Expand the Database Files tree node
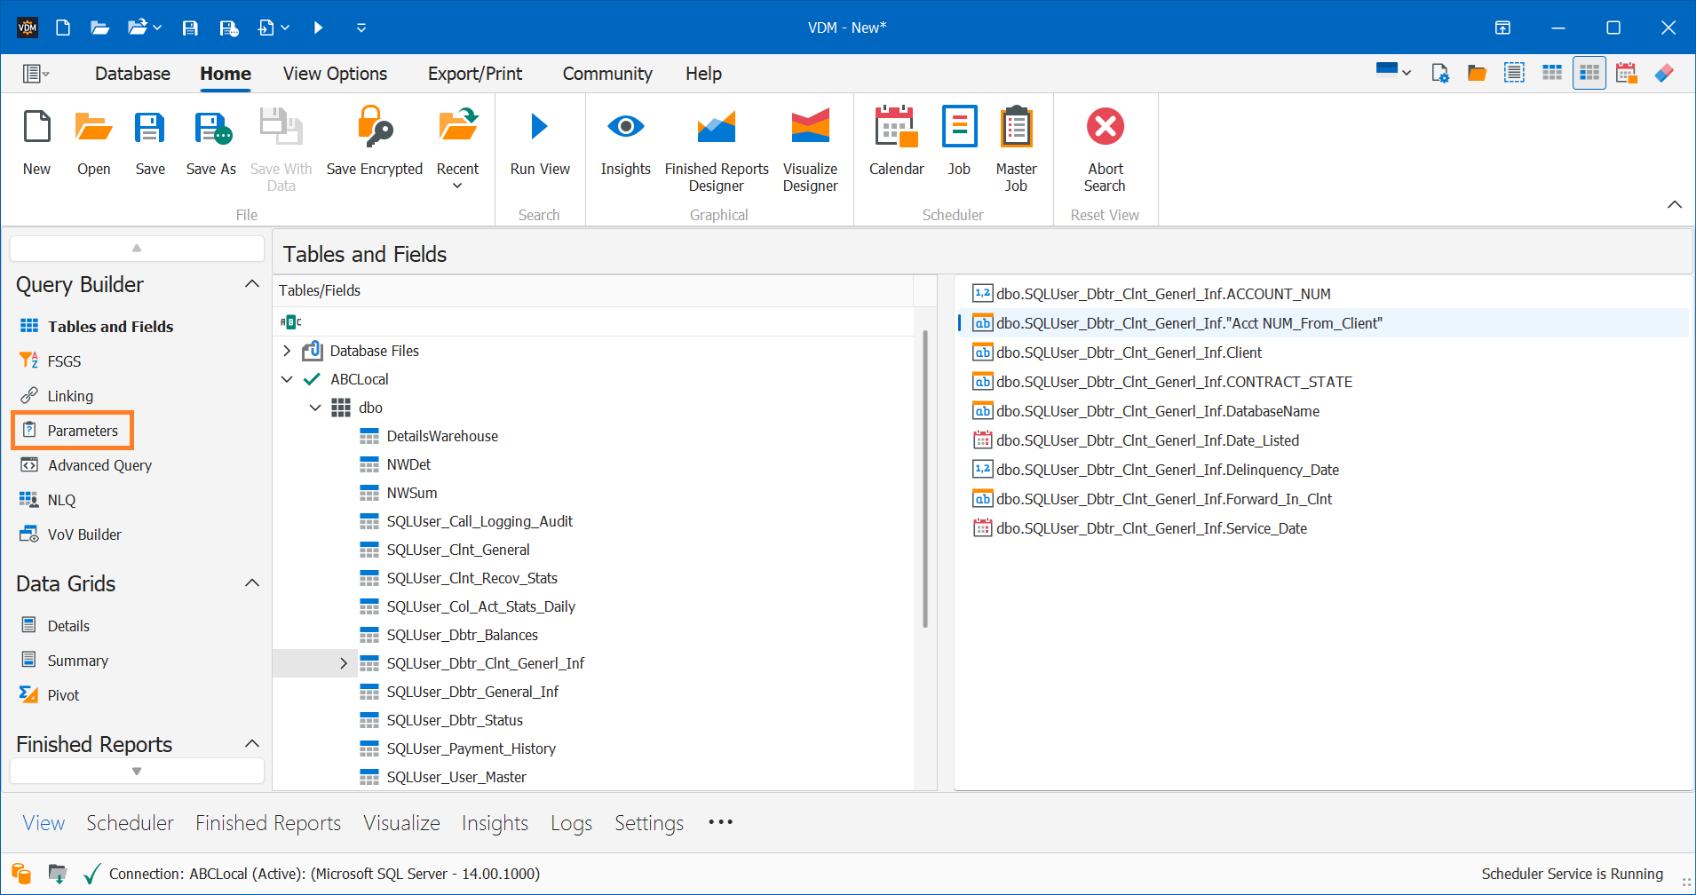 pyautogui.click(x=286, y=350)
